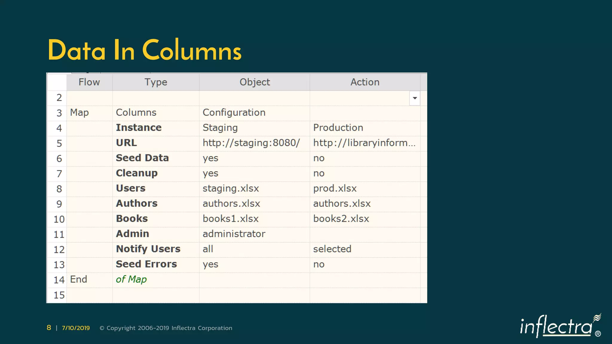
Task: Select row number 12
Action: (x=57, y=250)
